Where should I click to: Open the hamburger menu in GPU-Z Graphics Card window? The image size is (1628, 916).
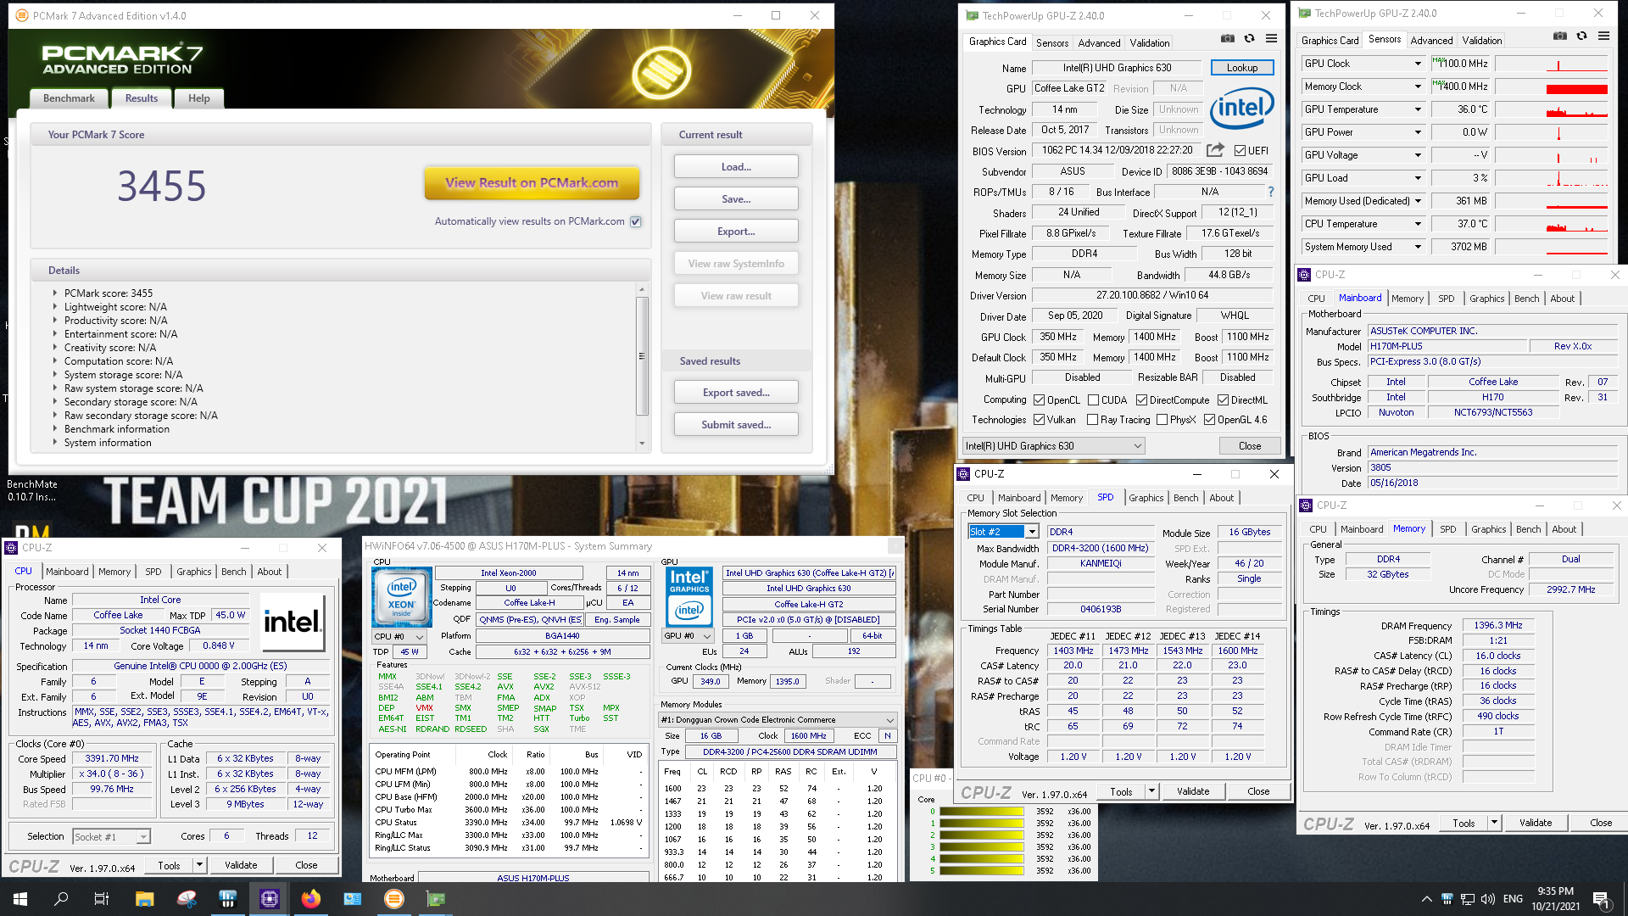tap(1272, 38)
